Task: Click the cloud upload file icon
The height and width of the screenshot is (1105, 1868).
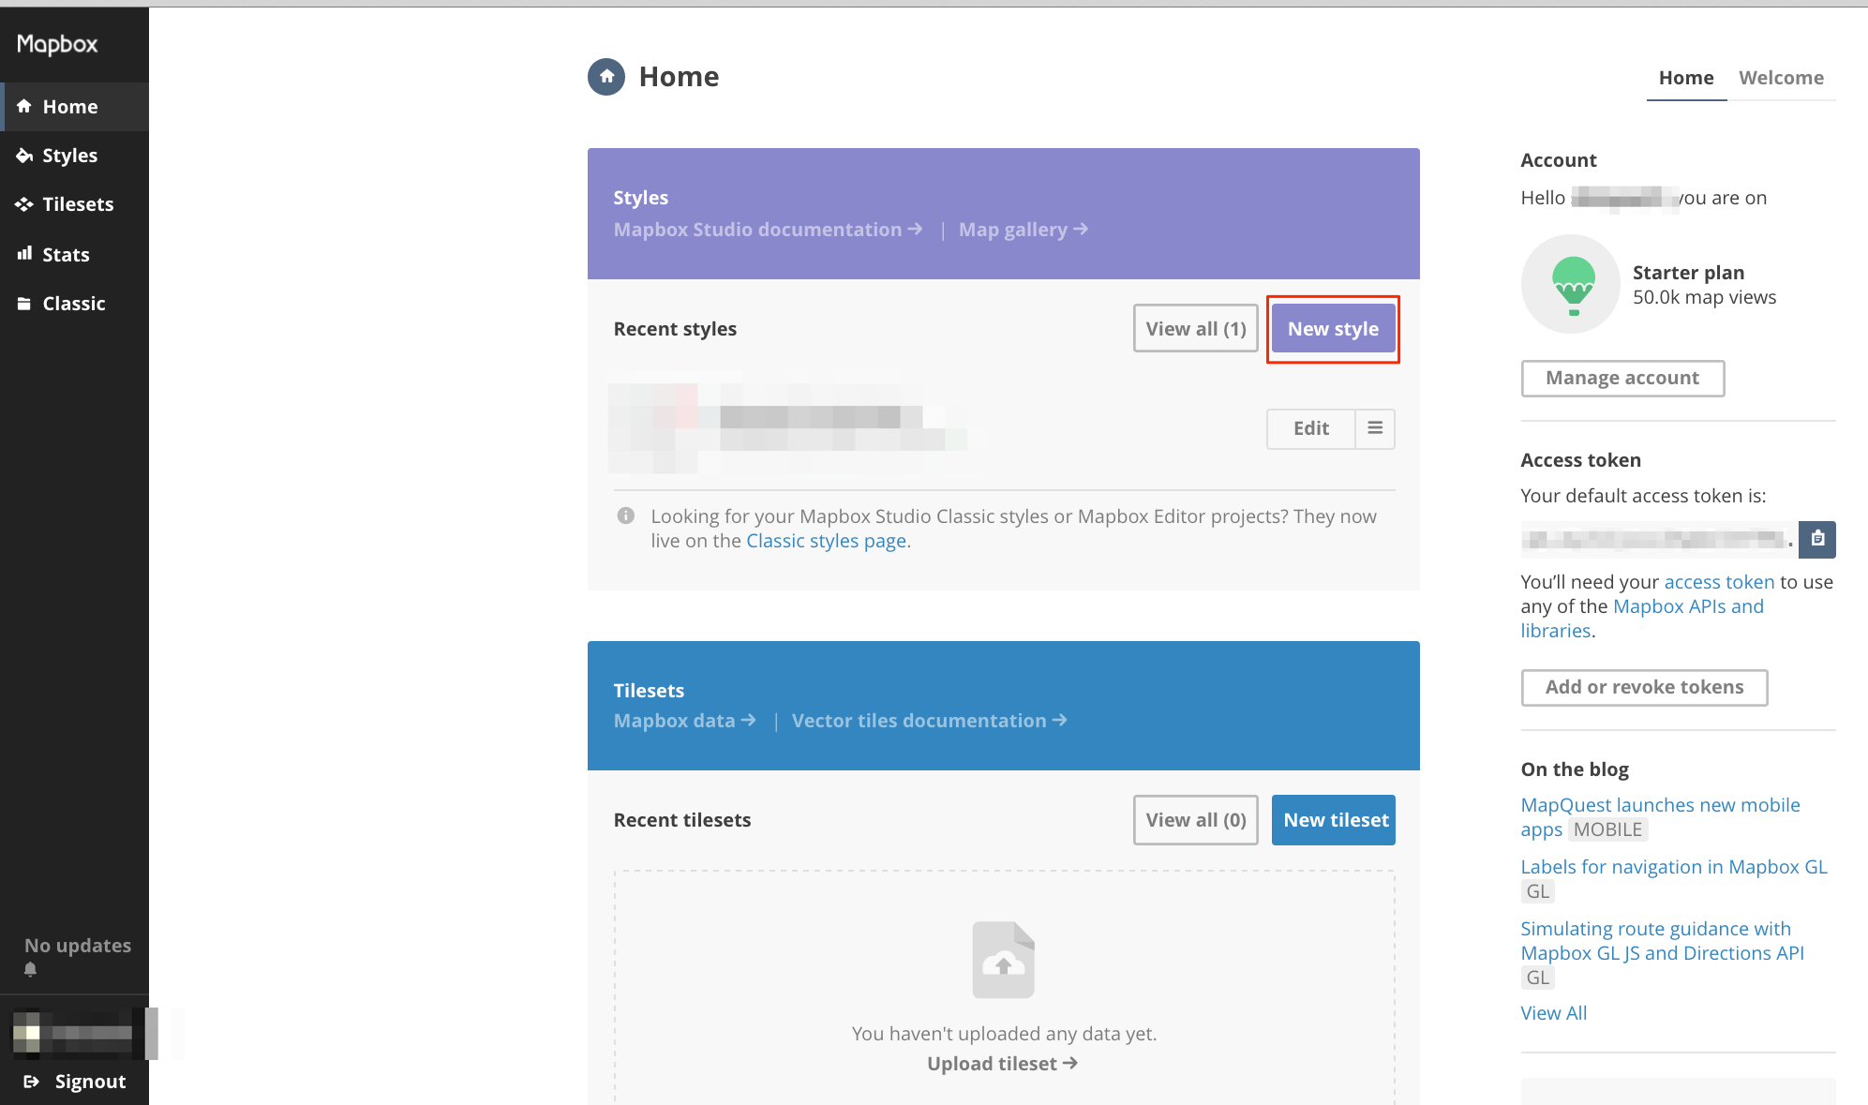Action: tap(1003, 960)
